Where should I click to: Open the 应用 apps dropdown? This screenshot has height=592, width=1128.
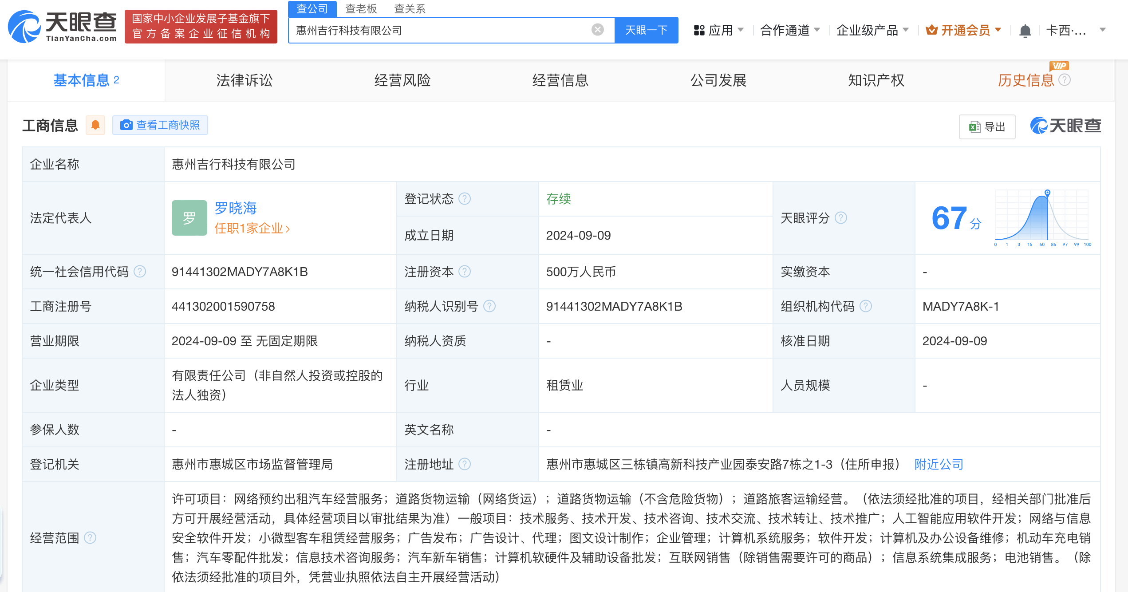coord(718,30)
